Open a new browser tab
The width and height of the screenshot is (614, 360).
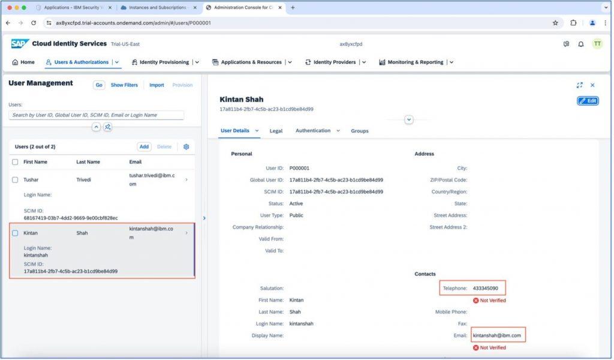tap(293, 7)
